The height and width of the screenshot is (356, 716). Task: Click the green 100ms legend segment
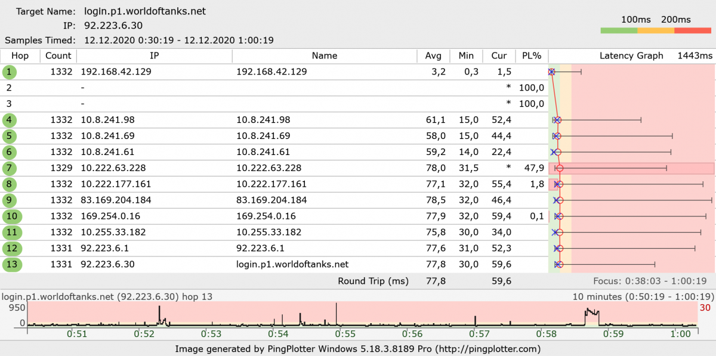[619, 31]
